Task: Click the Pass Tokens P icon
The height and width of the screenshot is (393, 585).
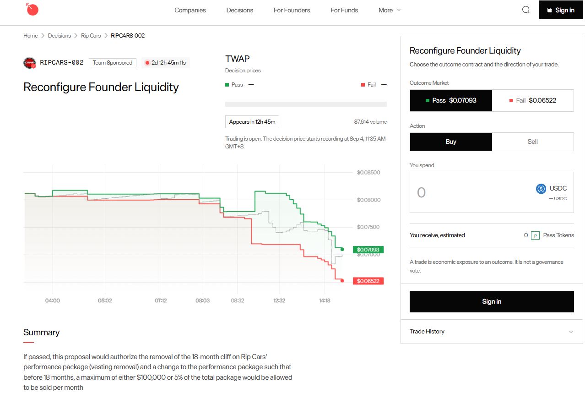Action: pos(535,235)
